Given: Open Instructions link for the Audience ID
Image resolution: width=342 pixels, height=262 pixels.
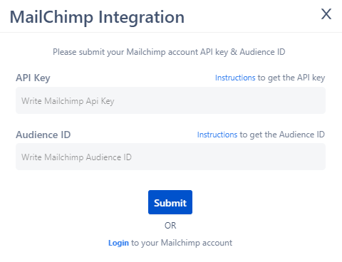Looking at the screenshot, I should (x=217, y=135).
